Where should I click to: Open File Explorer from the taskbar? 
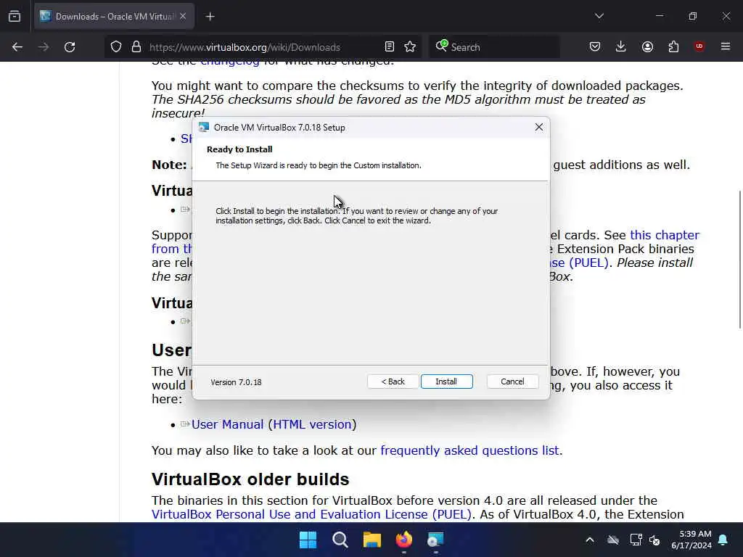tap(372, 540)
